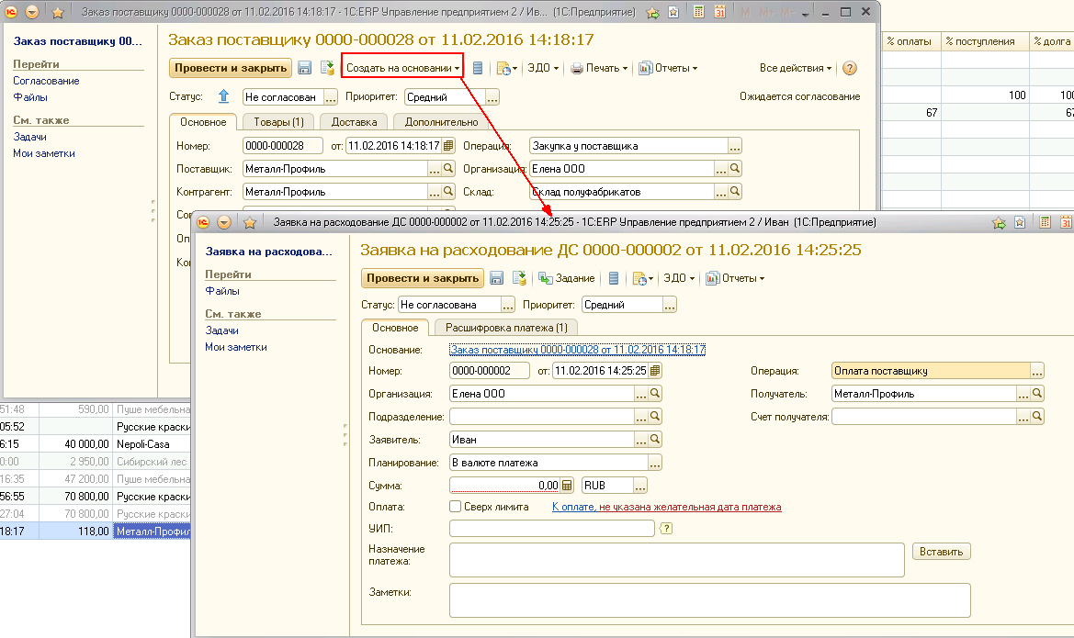Open Печать dropdown menu
The height and width of the screenshot is (638, 1074).
599,68
